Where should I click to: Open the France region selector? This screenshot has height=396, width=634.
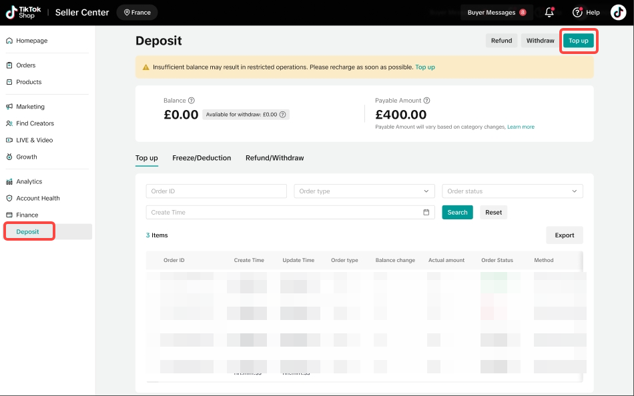pos(137,12)
